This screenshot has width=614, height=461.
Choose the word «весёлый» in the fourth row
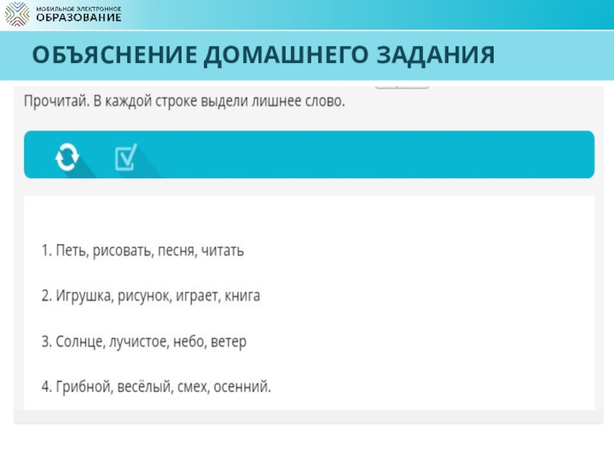click(142, 386)
